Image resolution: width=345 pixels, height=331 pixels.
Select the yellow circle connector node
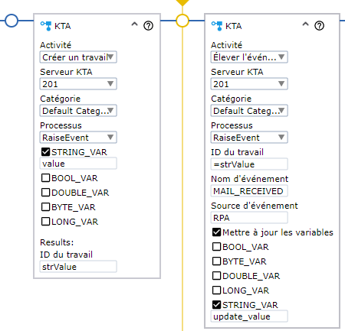182,21
